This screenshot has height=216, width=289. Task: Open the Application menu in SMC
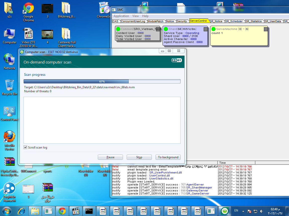tap(121, 16)
